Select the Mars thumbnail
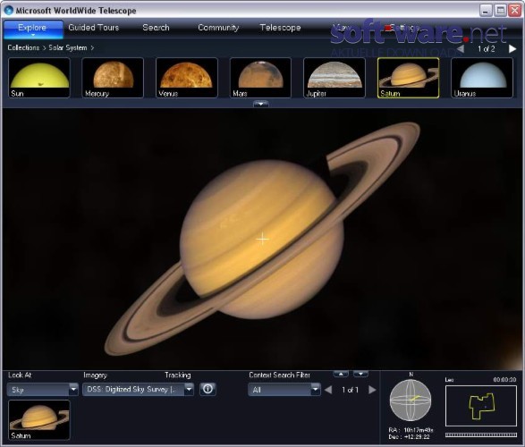 [260, 78]
